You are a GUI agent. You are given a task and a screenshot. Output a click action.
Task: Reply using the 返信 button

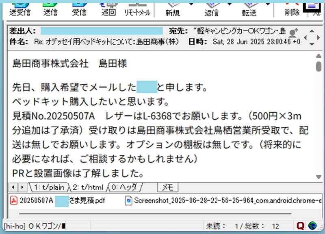click(212, 9)
